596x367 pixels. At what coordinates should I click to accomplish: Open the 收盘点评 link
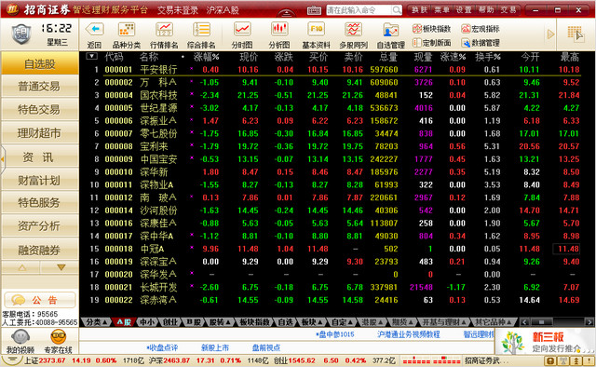(x=162, y=347)
